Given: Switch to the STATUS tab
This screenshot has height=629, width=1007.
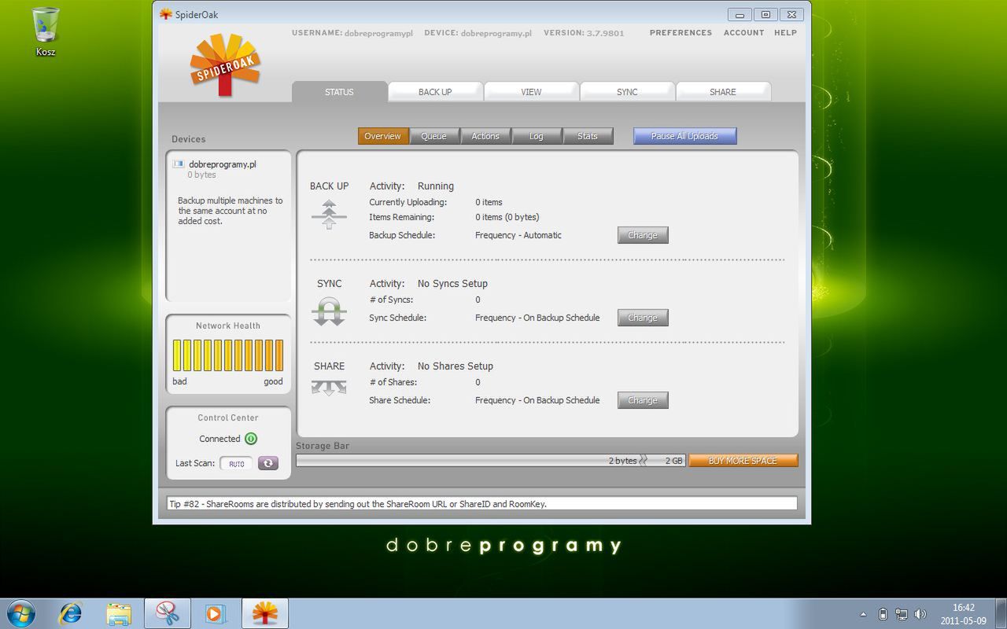Looking at the screenshot, I should point(340,92).
